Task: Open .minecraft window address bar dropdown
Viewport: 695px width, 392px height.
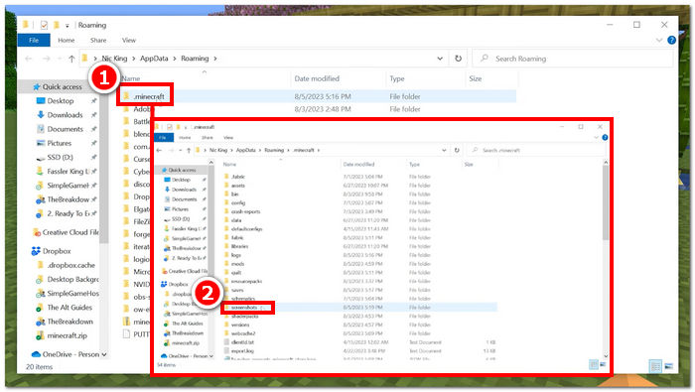Action: 444,150
